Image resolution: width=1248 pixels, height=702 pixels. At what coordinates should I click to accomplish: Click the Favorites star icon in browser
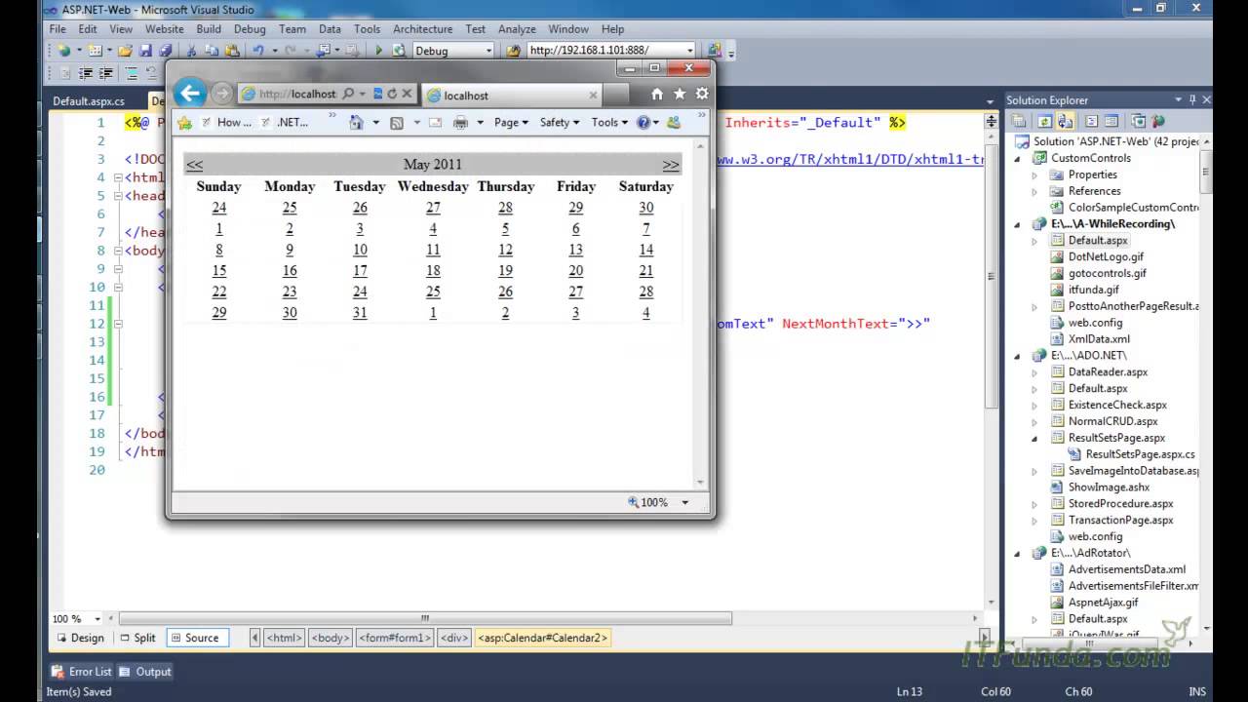coord(680,94)
